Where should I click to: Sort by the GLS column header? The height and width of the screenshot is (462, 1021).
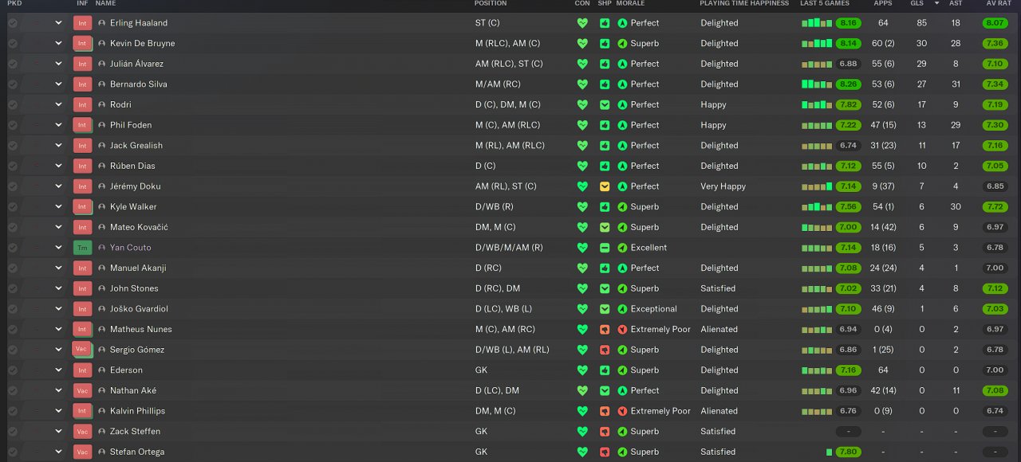pos(917,4)
